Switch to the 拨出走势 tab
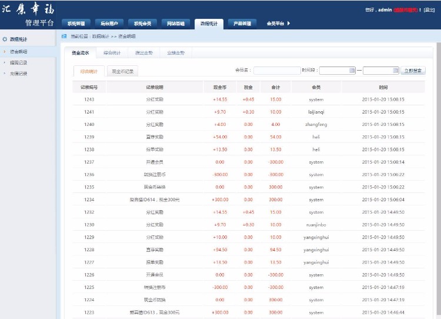The width and height of the screenshot is (441, 319). coord(143,52)
